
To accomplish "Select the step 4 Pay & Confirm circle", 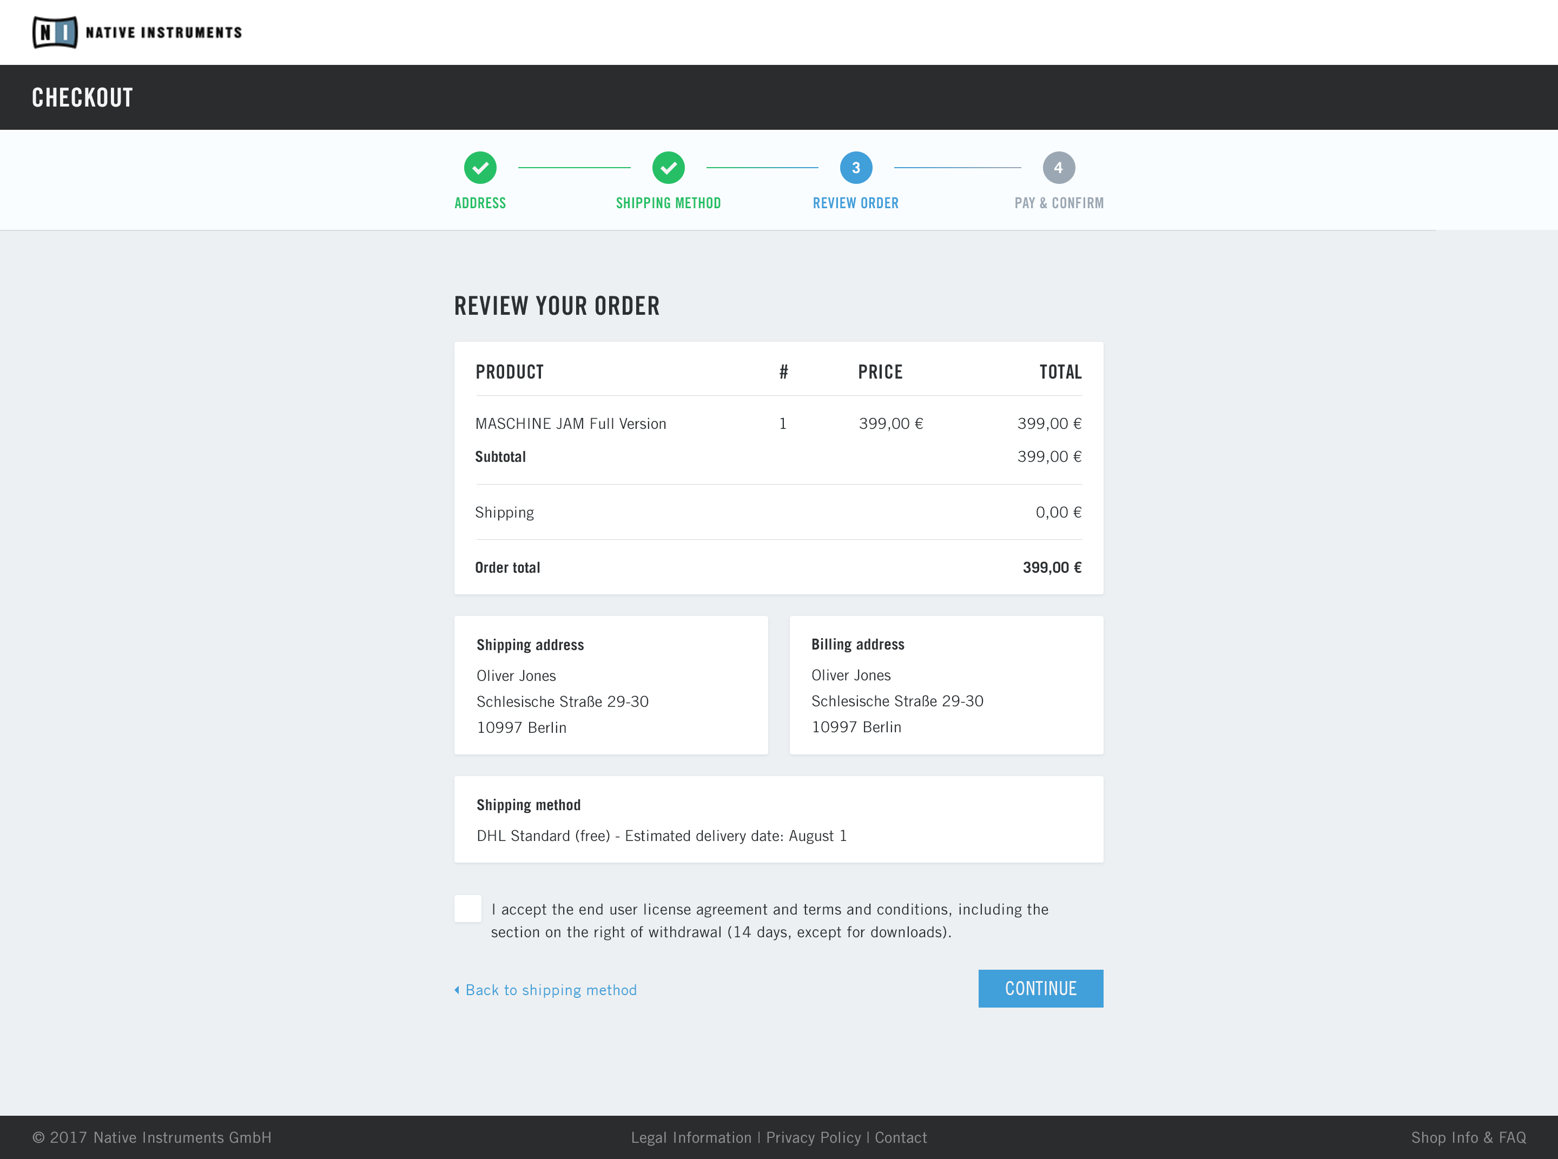I will coord(1059,168).
